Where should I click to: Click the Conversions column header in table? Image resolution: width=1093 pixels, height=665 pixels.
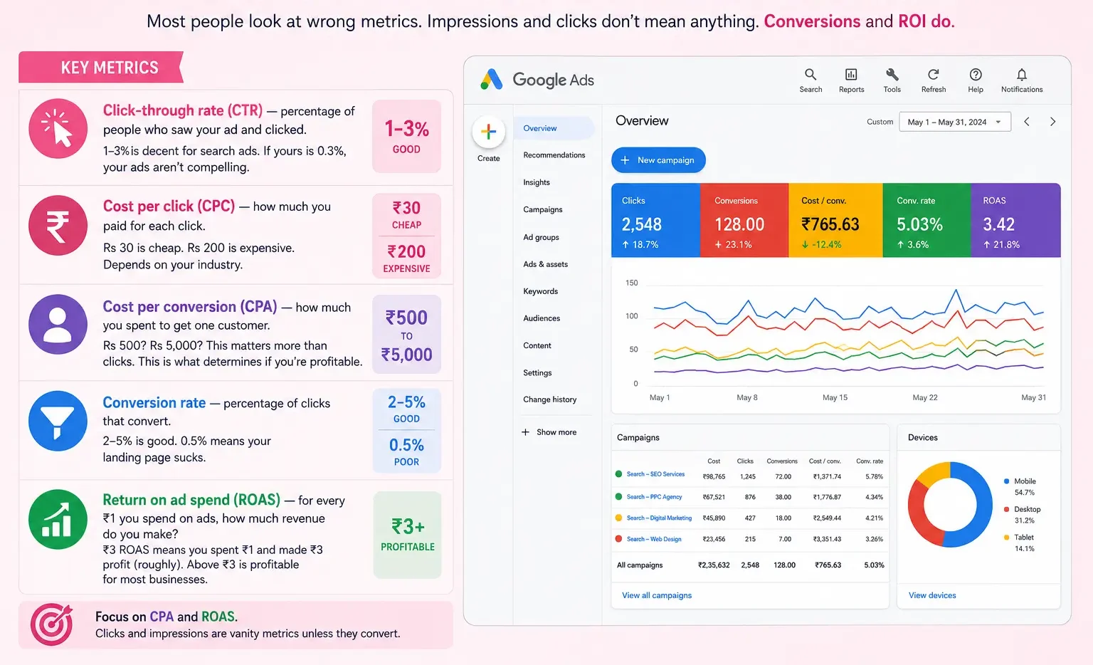782,461
